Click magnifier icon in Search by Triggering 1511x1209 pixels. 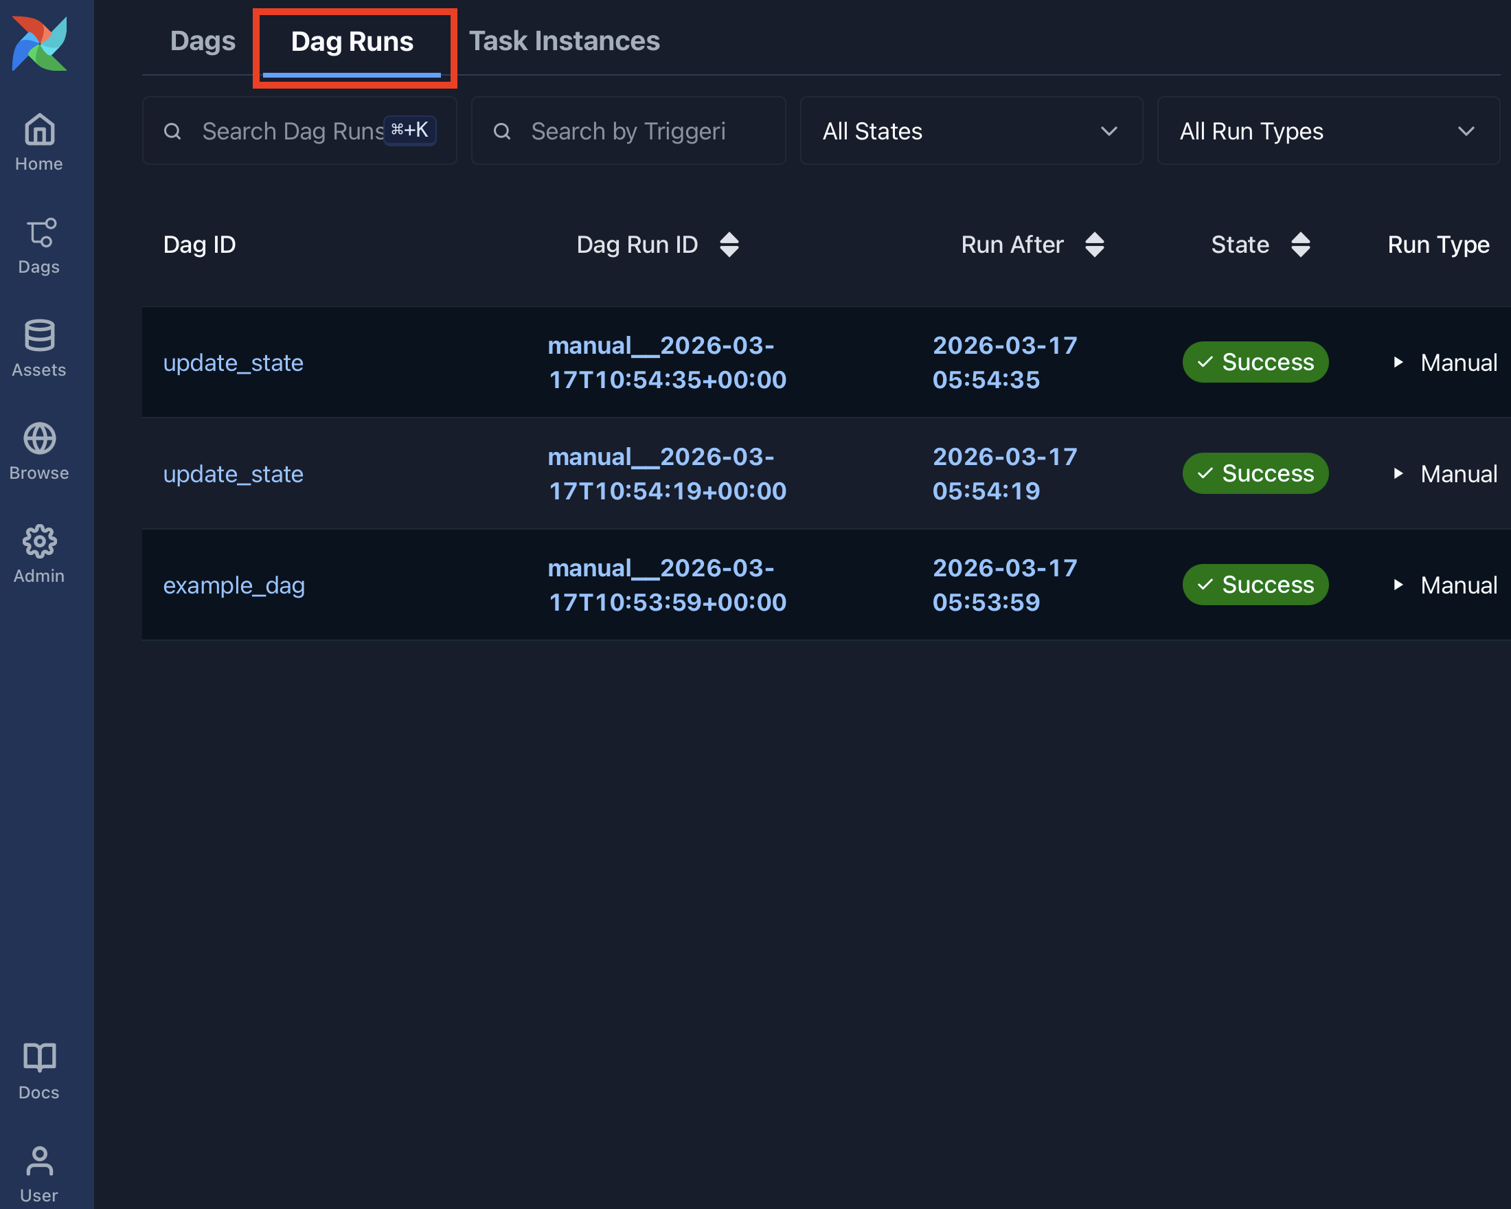[502, 131]
